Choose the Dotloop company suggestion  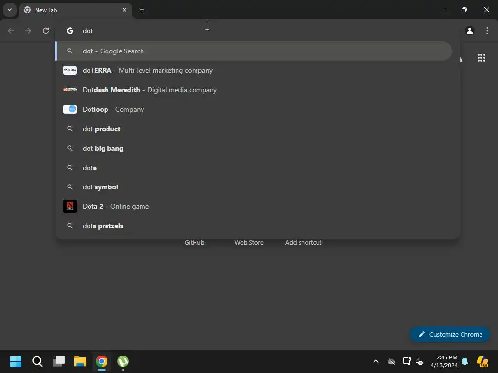point(254,109)
